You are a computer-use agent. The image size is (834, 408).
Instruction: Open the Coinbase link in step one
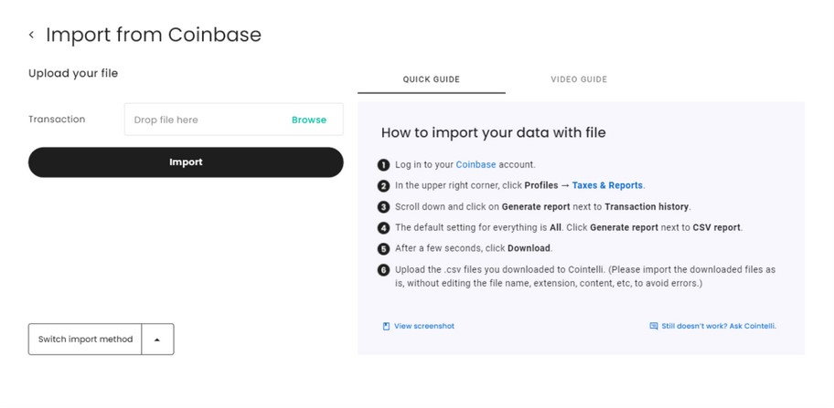pos(476,165)
